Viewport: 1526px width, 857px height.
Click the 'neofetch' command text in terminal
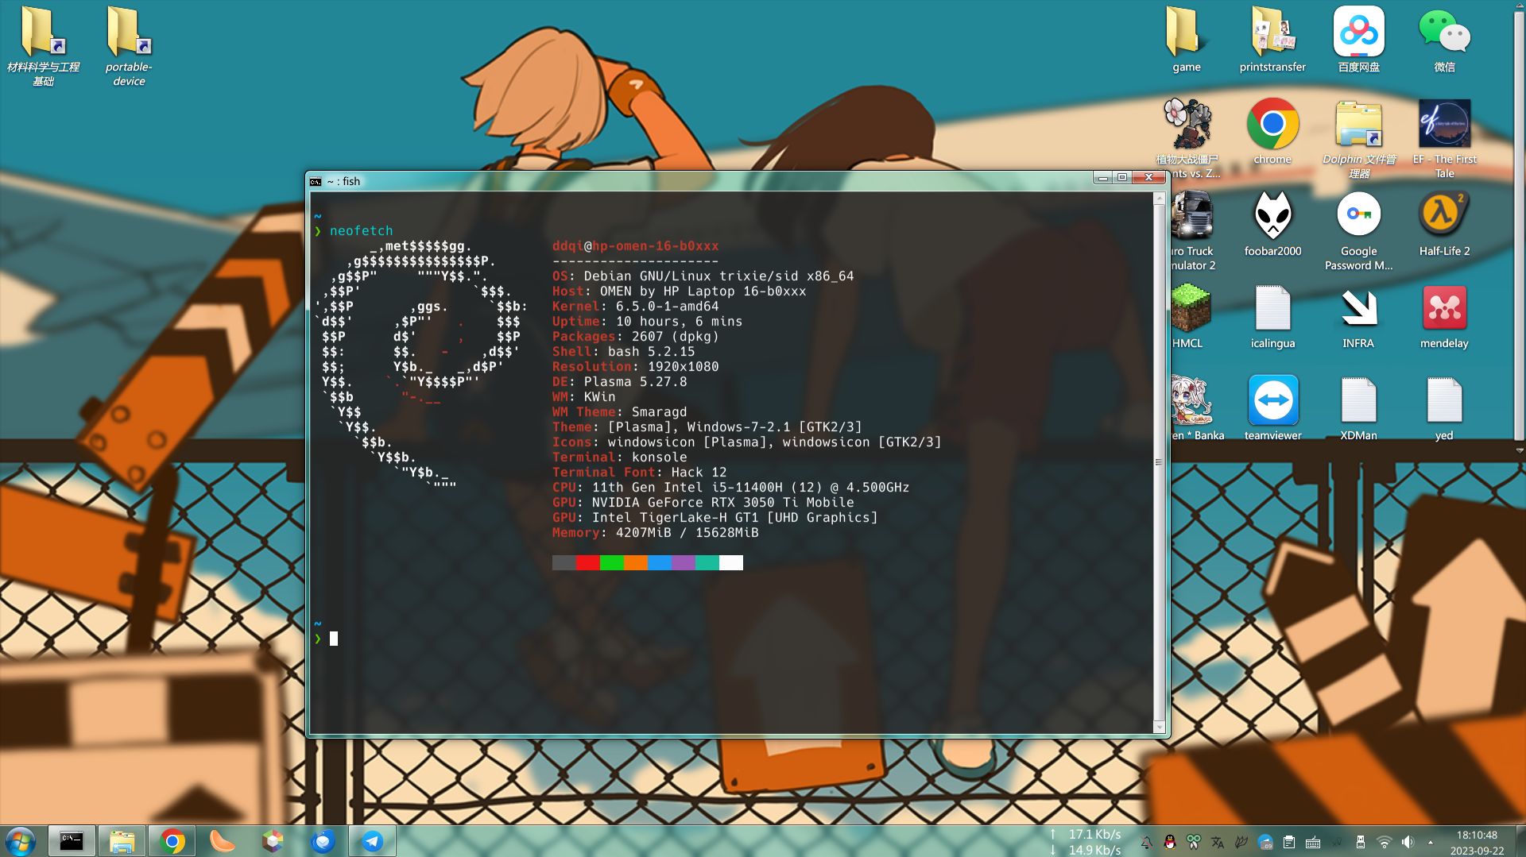coord(362,231)
